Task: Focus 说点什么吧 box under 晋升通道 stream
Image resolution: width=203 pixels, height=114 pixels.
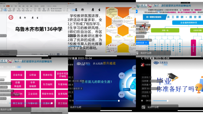Action: [85, 107]
